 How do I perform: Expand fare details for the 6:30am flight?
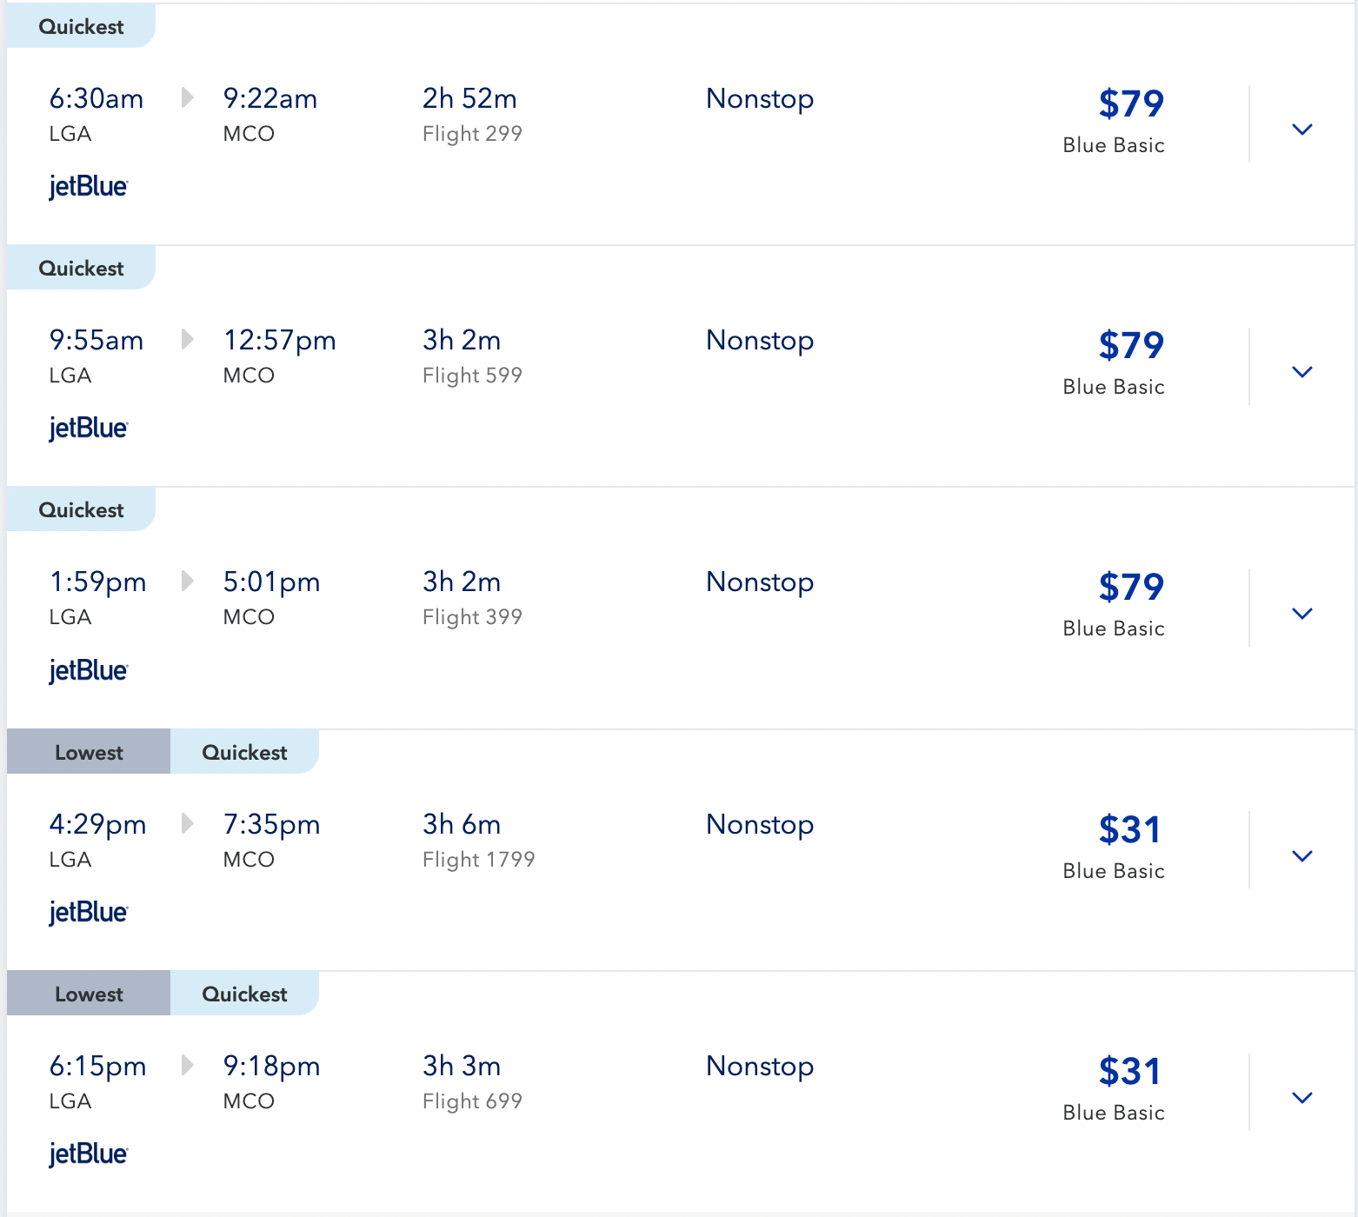(1301, 129)
